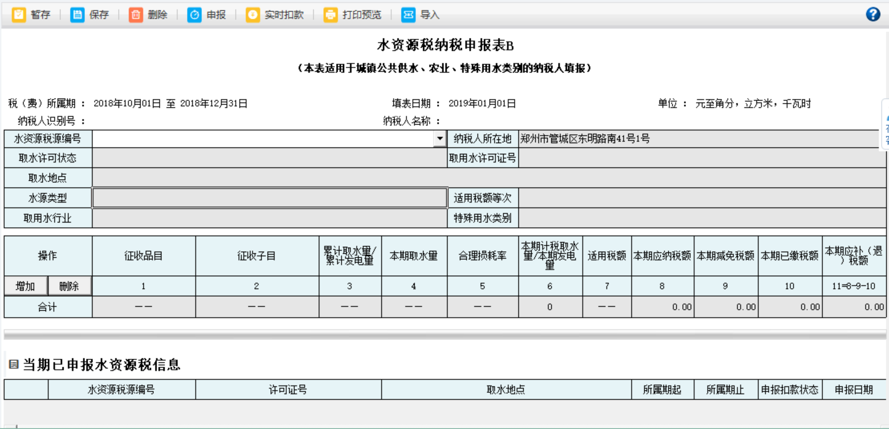Click the 纳税人所在地 address field
Screen dimensions: 889x433
[x=701, y=139]
